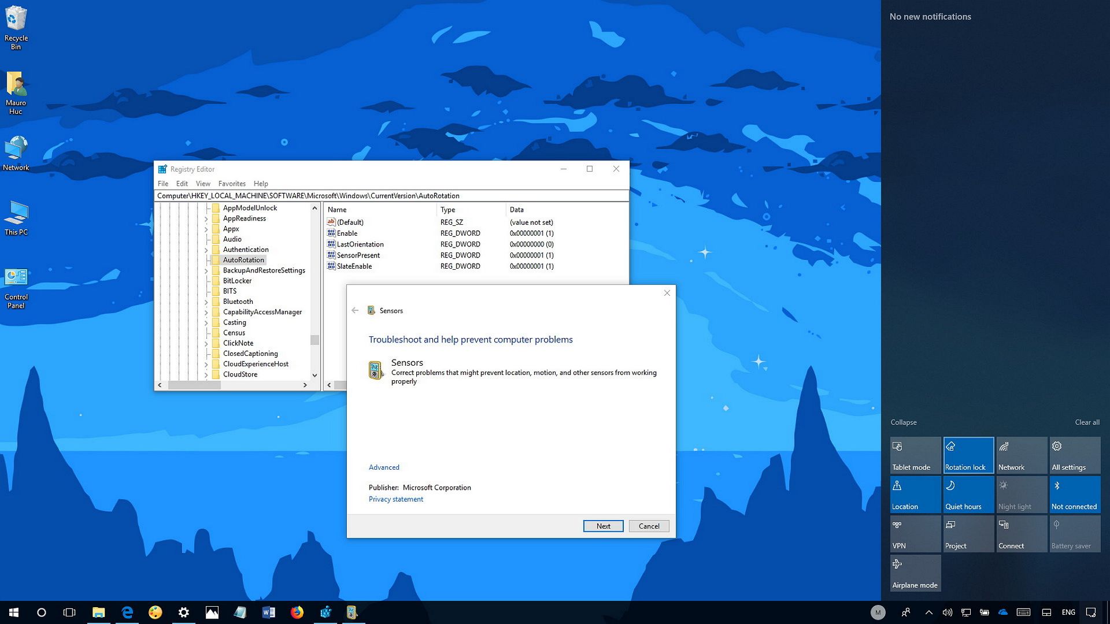Open OneDrive from the system tray

(x=1002, y=612)
